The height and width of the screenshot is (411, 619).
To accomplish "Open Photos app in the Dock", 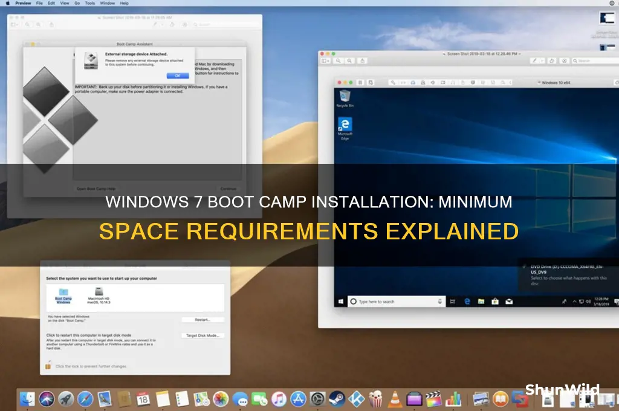I will (221, 399).
